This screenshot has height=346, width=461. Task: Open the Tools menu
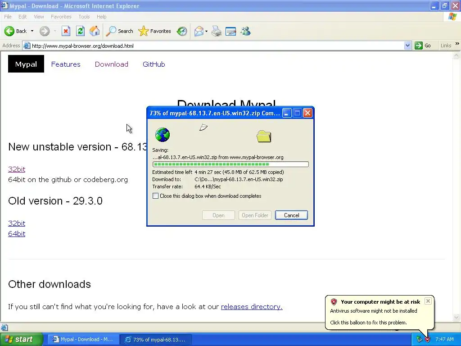pos(84,17)
